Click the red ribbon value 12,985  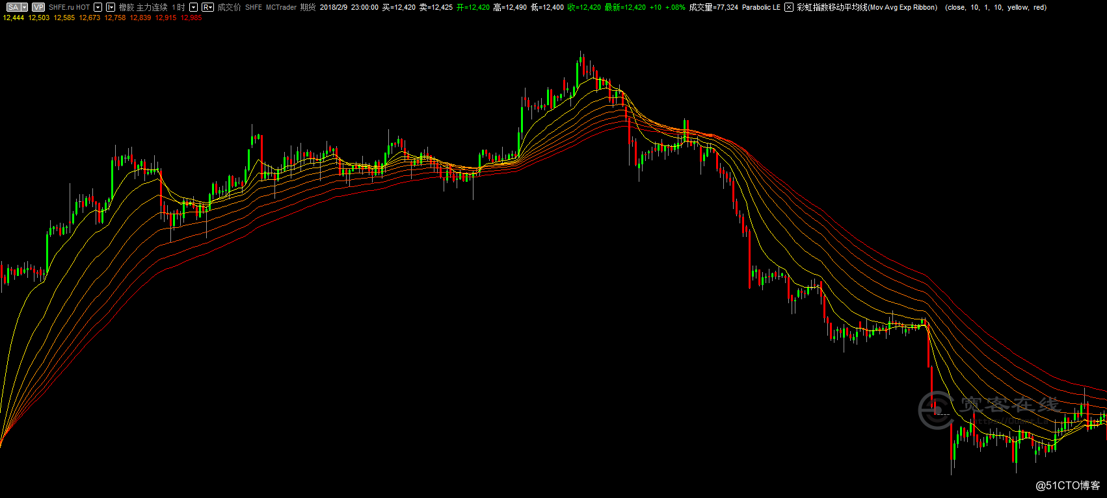[191, 18]
